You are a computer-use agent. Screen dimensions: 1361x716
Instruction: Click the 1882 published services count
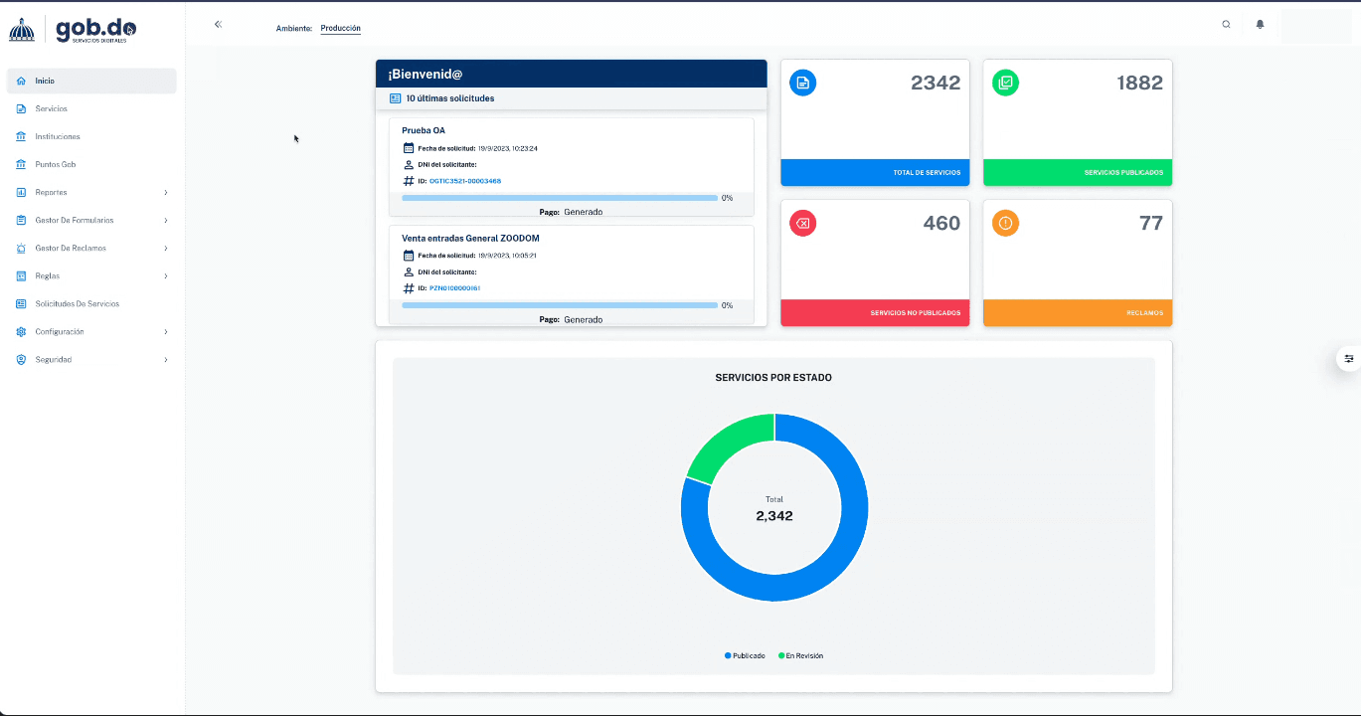click(x=1139, y=83)
